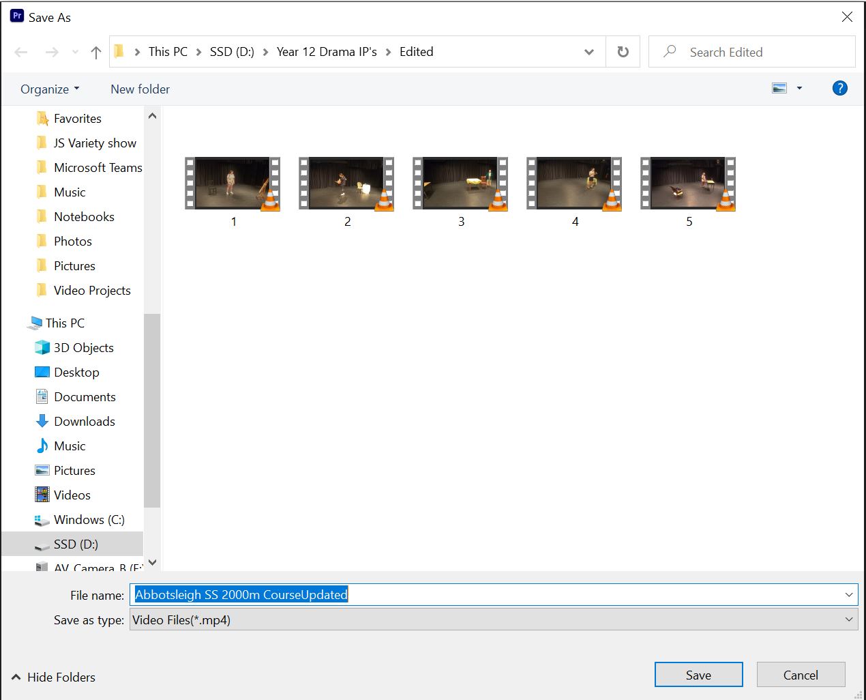866x700 pixels.
Task: Click the New folder link
Action: (139, 89)
